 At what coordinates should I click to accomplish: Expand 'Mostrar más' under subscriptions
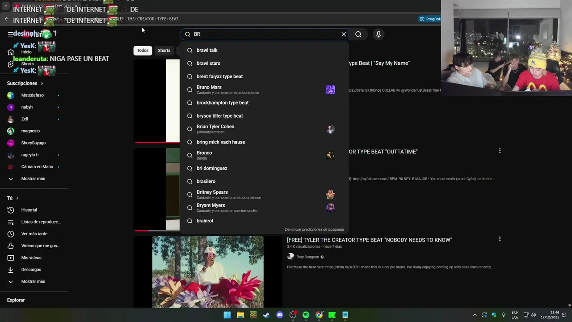coord(34,179)
